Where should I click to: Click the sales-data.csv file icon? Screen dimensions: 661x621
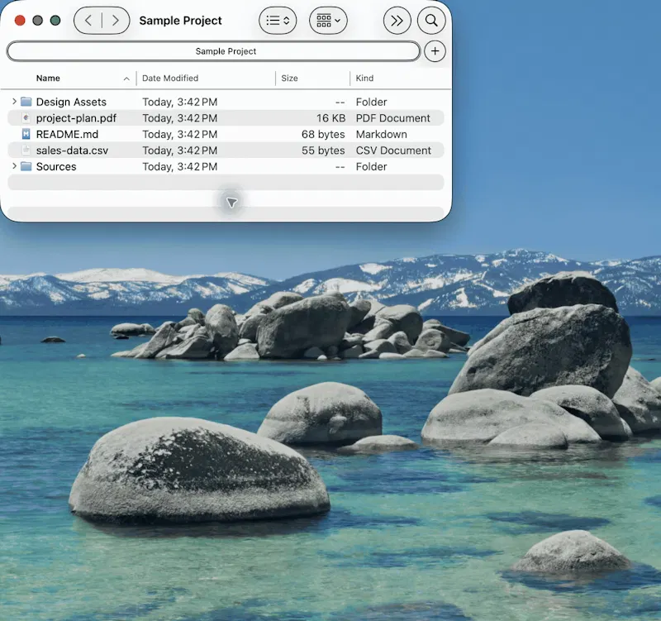click(26, 150)
